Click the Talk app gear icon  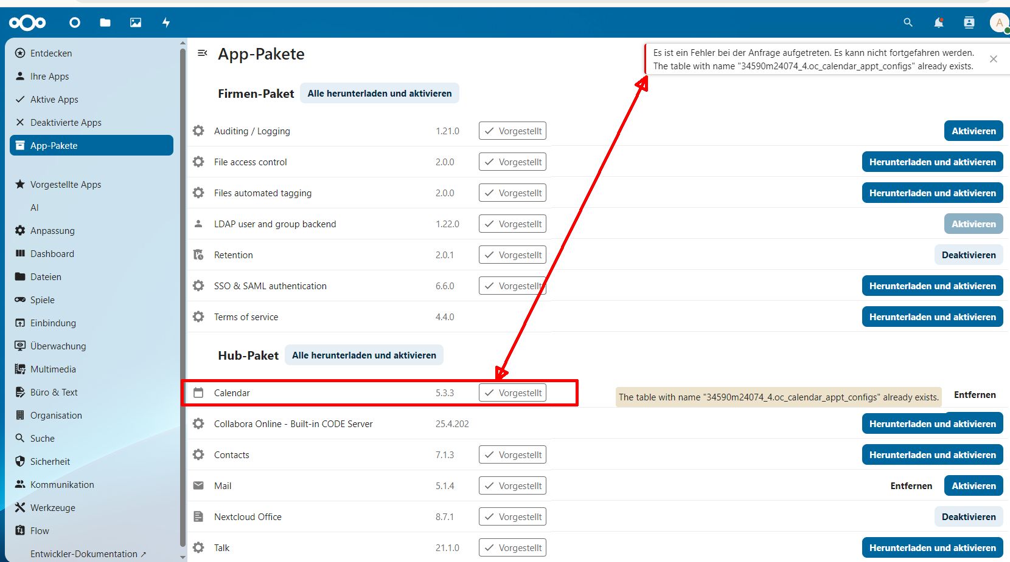tap(198, 547)
